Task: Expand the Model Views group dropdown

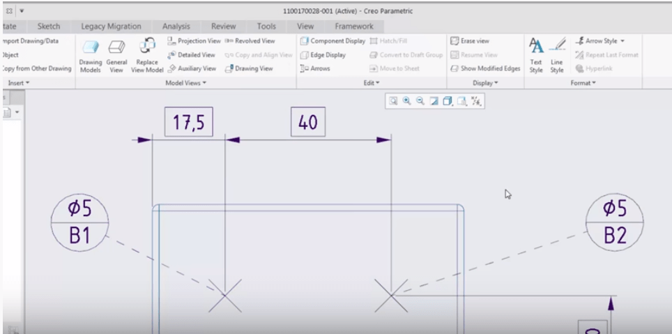Action: click(x=185, y=82)
